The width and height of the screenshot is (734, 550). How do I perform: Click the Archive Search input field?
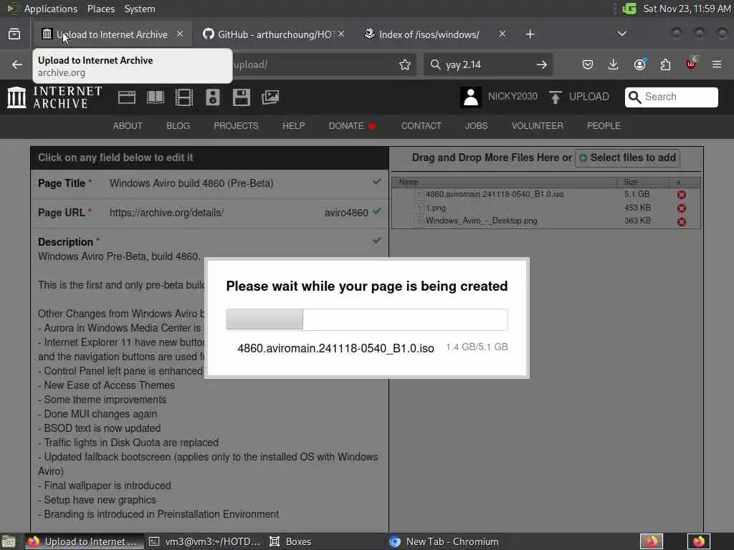point(671,97)
